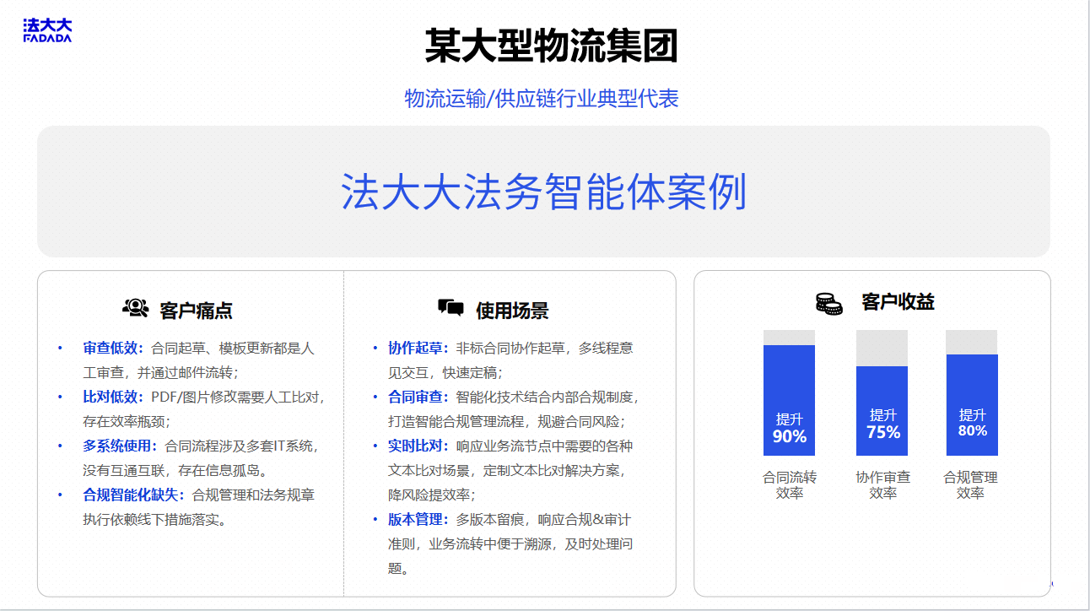The width and height of the screenshot is (1090, 611).
Task: Click the 客户痛点 people icon
Action: click(x=135, y=308)
